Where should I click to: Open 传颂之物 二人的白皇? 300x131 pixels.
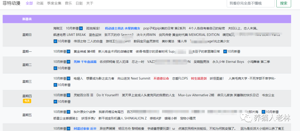88,41
